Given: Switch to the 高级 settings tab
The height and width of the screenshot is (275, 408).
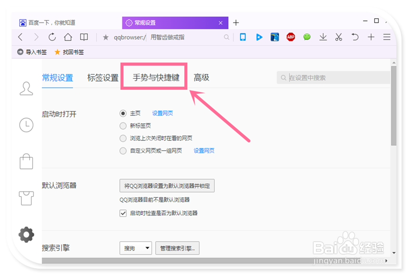Looking at the screenshot, I should tap(201, 77).
